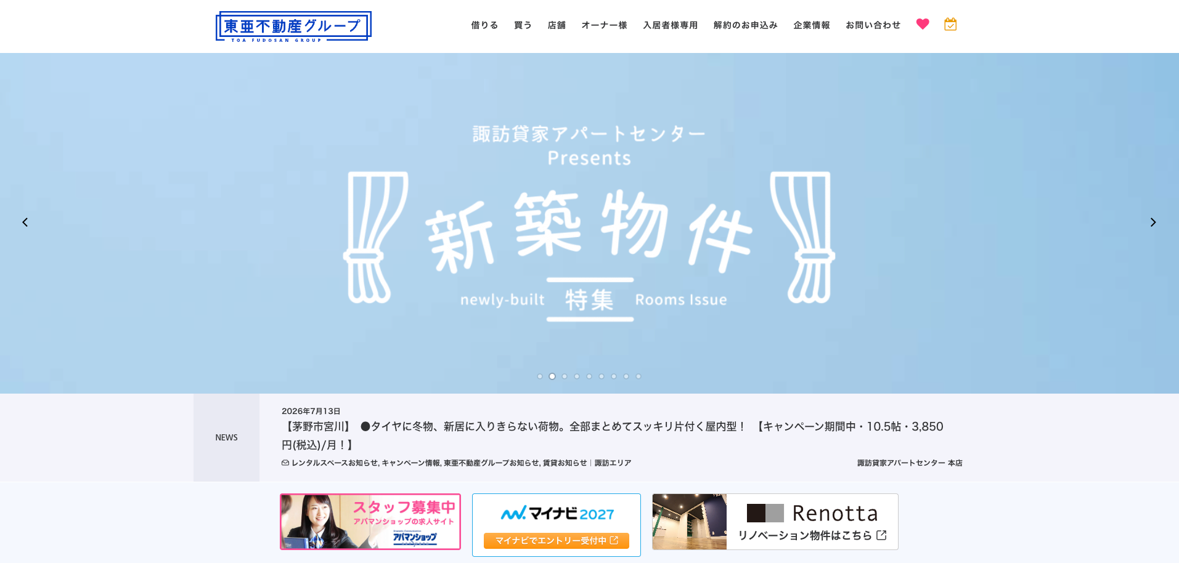Open the 入居者様専用 menu
Image resolution: width=1179 pixels, height=563 pixels.
click(671, 25)
